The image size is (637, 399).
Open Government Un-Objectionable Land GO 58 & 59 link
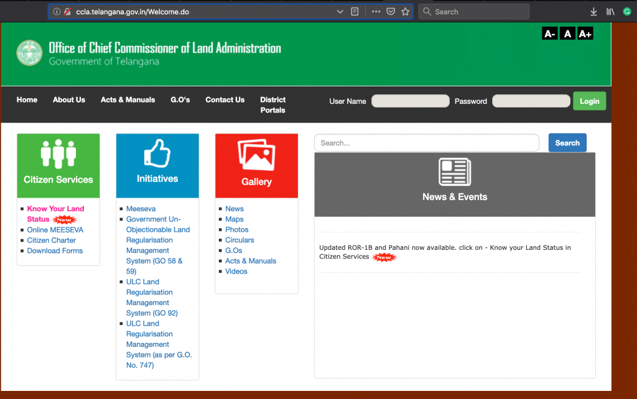click(x=158, y=245)
